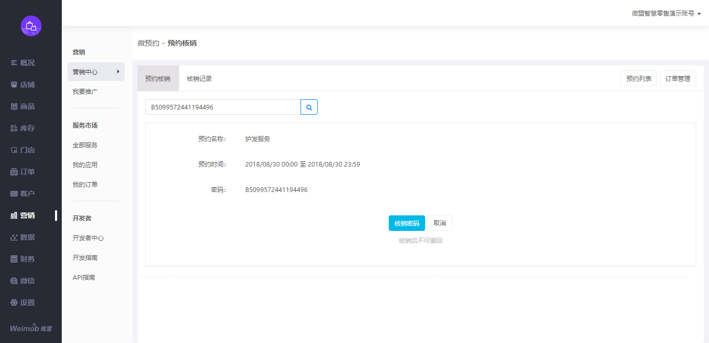
Task: Click the Weimob shopping bag logo
Action: pyautogui.click(x=31, y=26)
